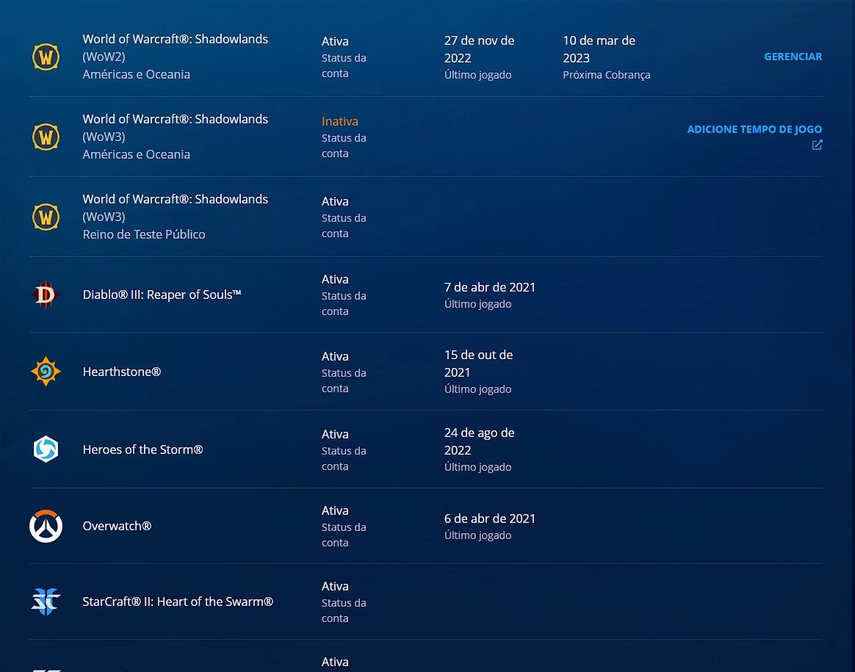Screen dimensions: 855x672
Task: Click the 27 de nov de 2022 date
Action: pos(480,49)
